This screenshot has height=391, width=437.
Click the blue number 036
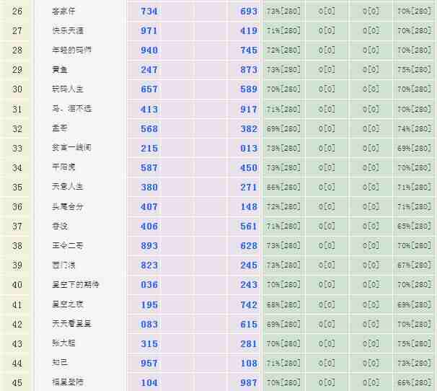pyautogui.click(x=149, y=284)
